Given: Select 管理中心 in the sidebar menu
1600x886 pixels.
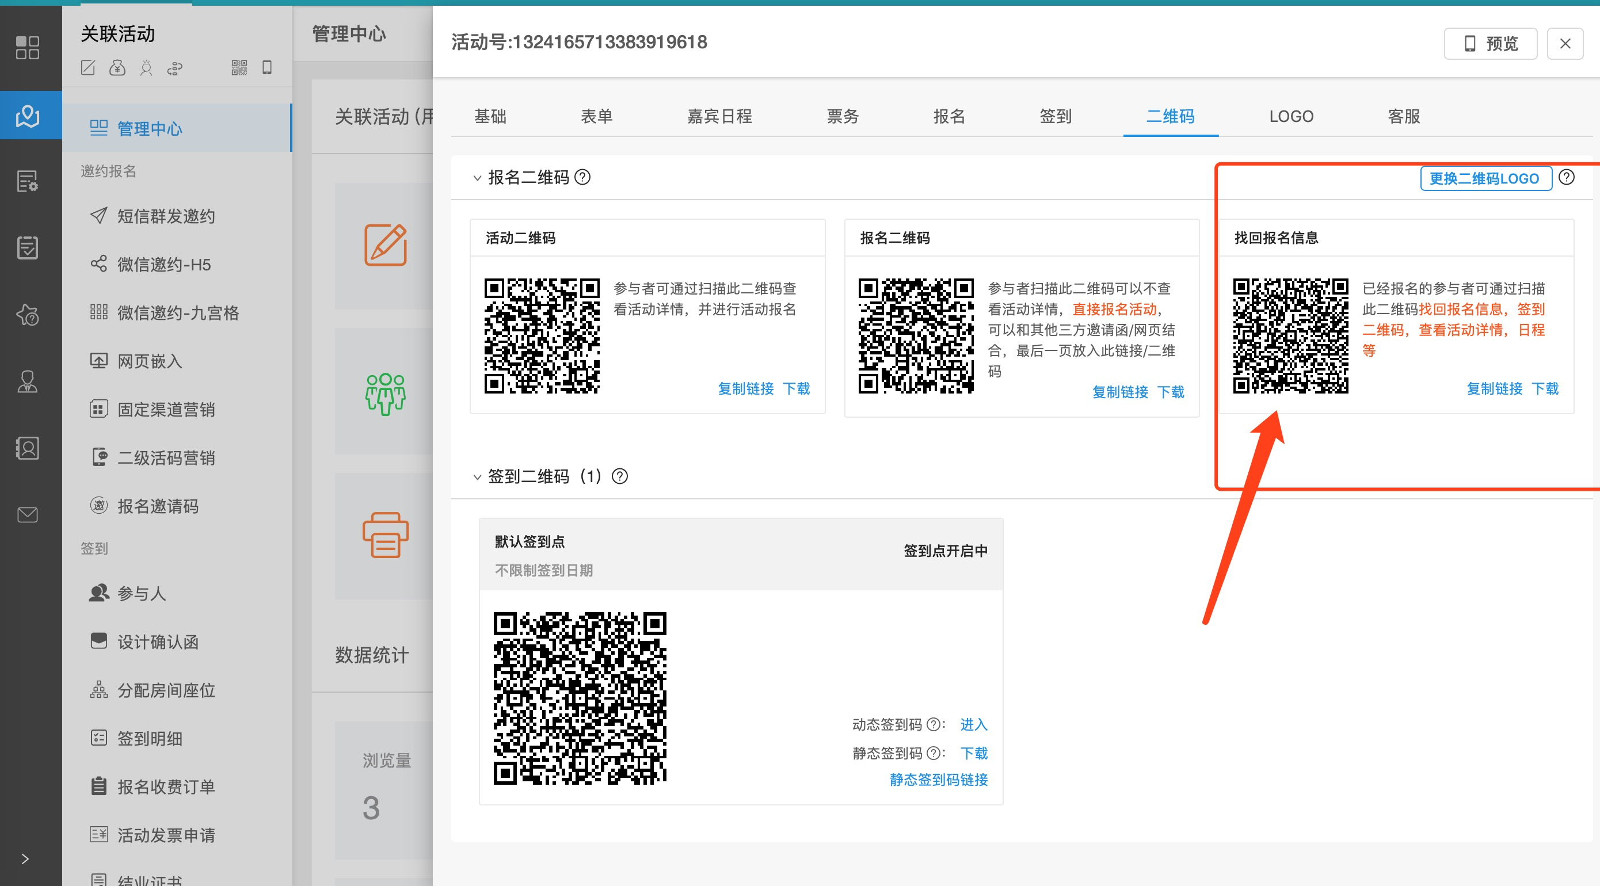Looking at the screenshot, I should [176, 128].
